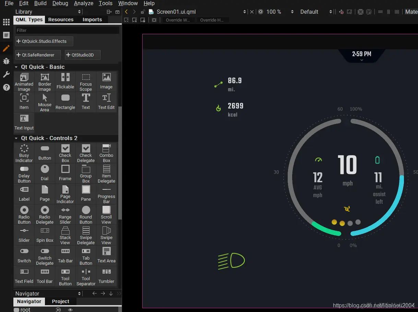Open the Tools menu
This screenshot has height=312, width=418.
pos(106,3)
